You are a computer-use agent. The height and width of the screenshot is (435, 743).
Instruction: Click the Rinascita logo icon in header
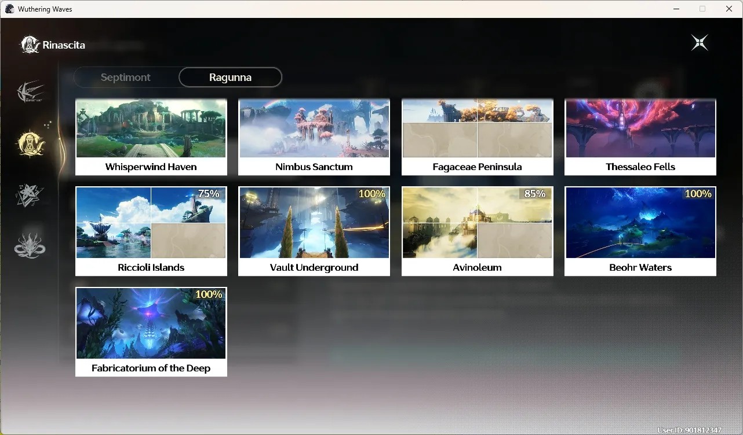[30, 45]
